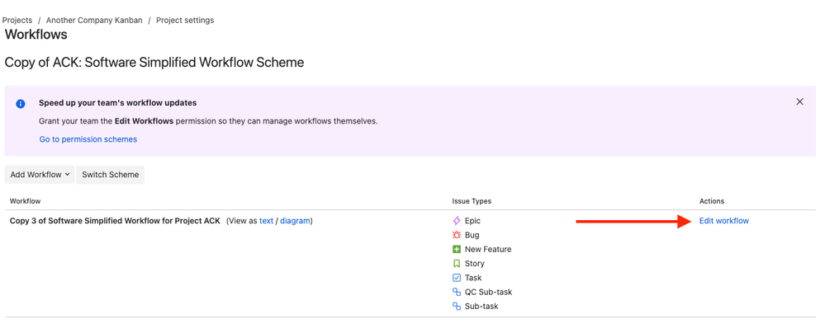View workflow as diagram
The width and height of the screenshot is (825, 328).
coord(295,221)
